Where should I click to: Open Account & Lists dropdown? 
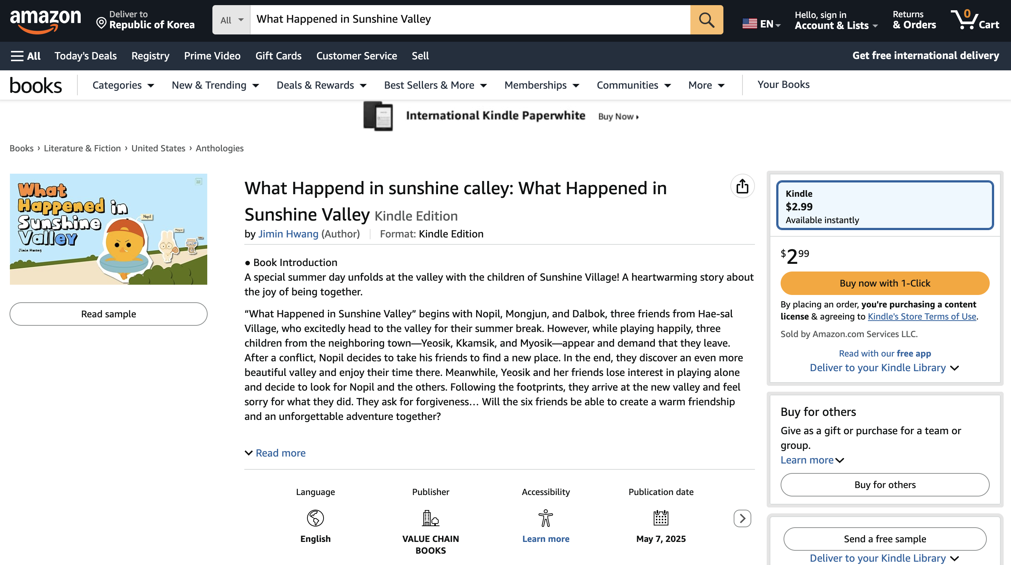836,20
